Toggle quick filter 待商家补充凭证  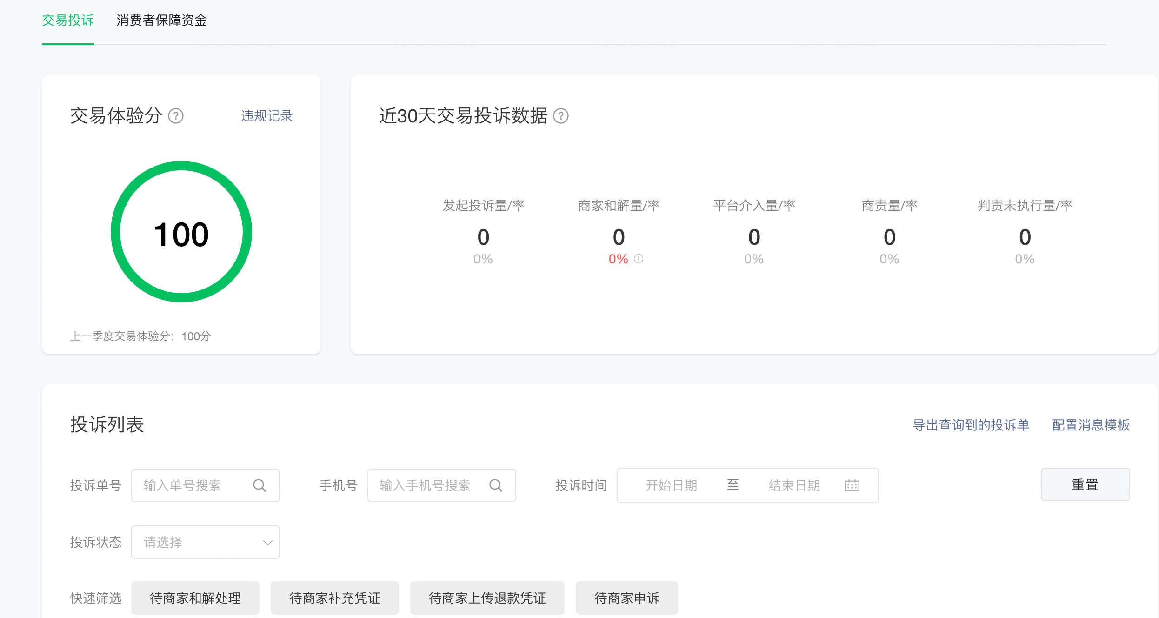[x=335, y=598]
